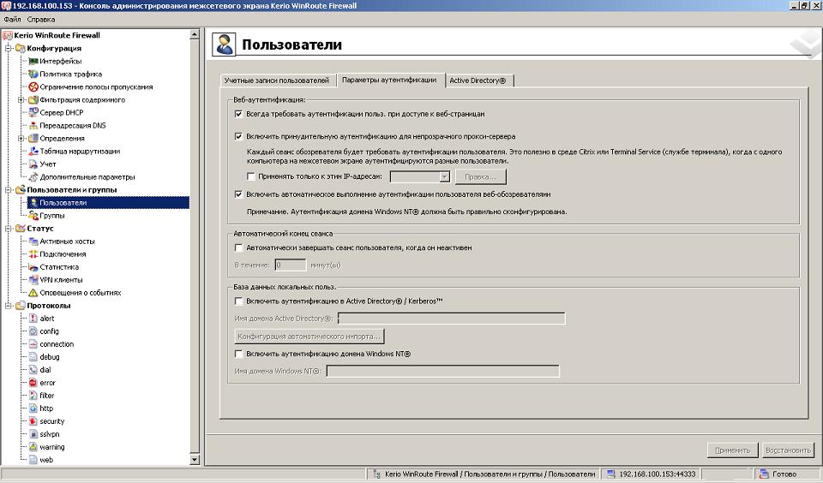Viewport: 823px width, 483px height.
Task: Open the IP address group dropdown
Action: (x=444, y=176)
